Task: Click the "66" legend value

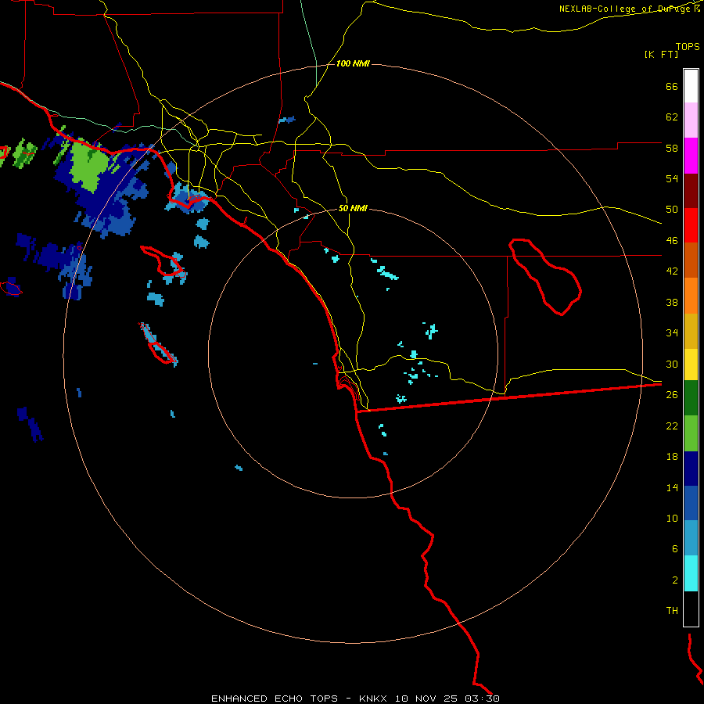Action: tap(672, 86)
